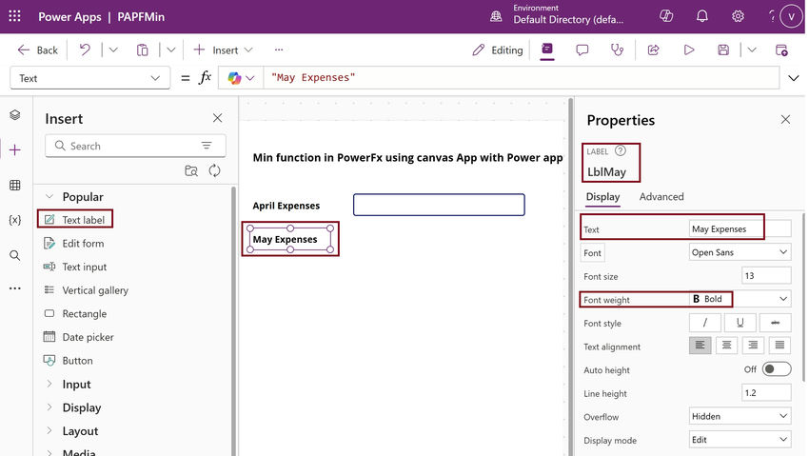This screenshot has height=456, width=809.
Task: Open the undo dropdown arrow
Action: [113, 50]
